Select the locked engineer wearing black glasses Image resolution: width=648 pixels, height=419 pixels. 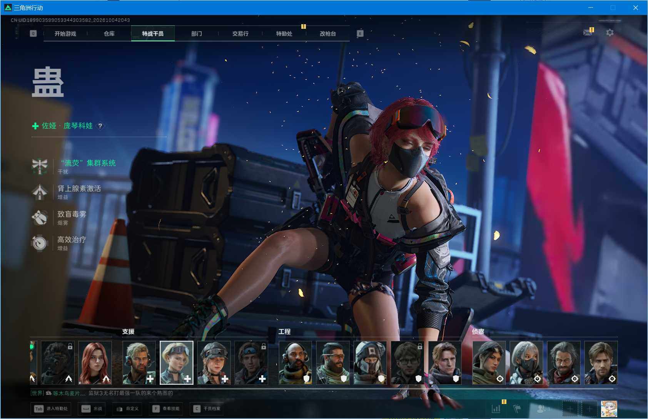tap(408, 363)
